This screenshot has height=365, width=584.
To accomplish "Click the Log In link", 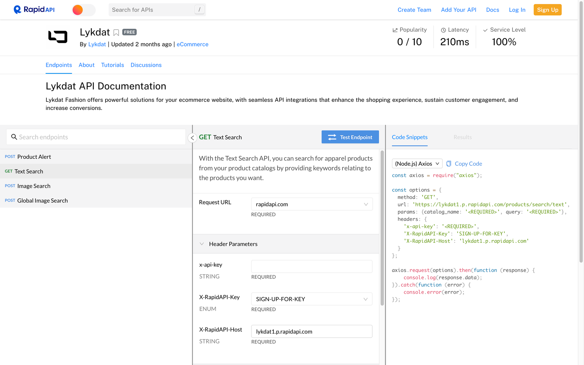I will [517, 10].
